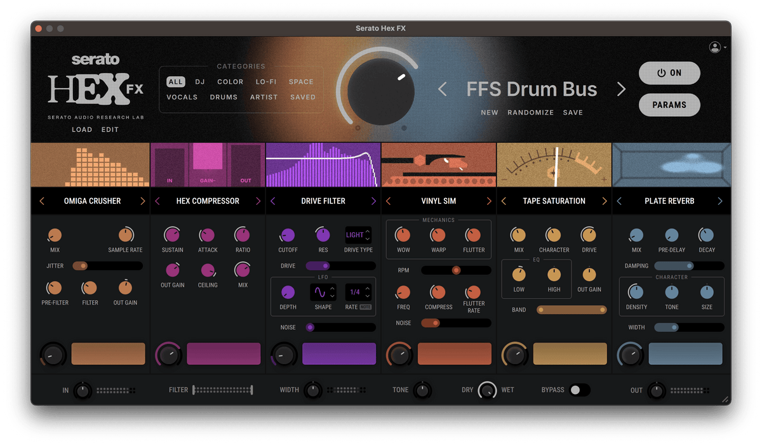The width and height of the screenshot is (762, 446).
Task: Click the Vinyl Sim Compress knob
Action: tap(438, 292)
